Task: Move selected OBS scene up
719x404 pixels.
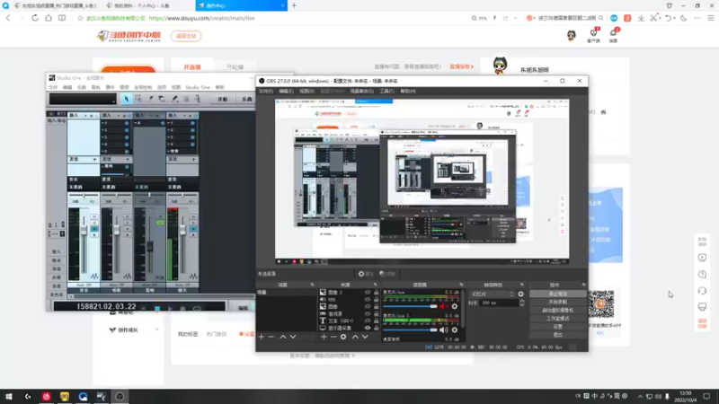Action: tap(283, 337)
